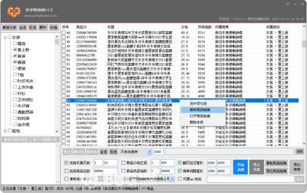307x193 pixels.
Task: Click the product table scrollbar up arrow
Action: (x=304, y=26)
